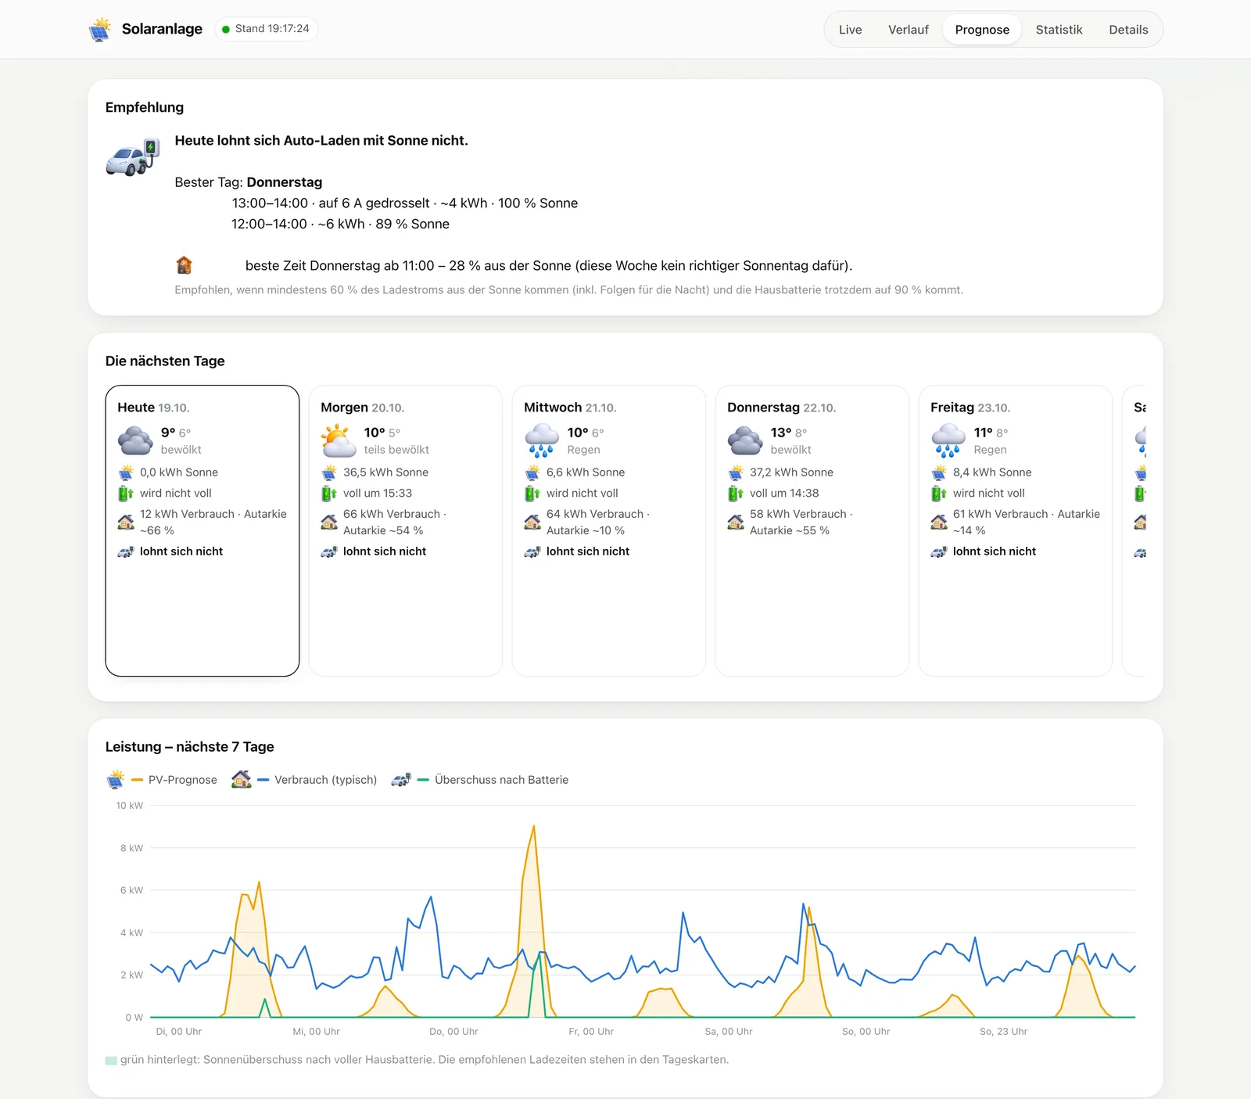Click 36,5 kWh Sonne in Morgen card
This screenshot has height=1099, width=1251.
tap(385, 472)
